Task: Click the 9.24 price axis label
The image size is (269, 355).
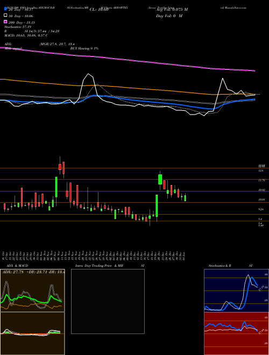Action: coord(261,209)
